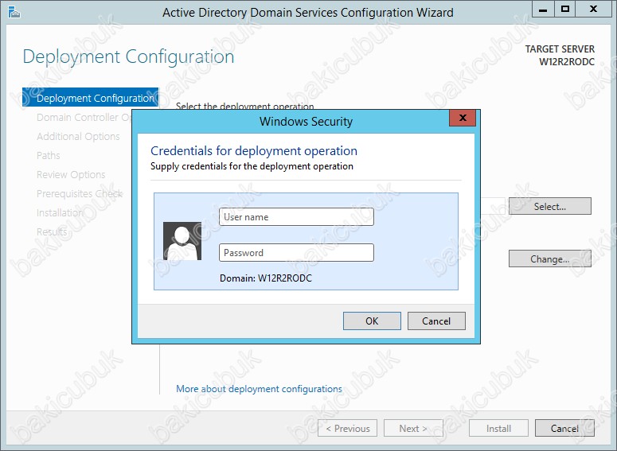
Task: Click the Change... button
Action: tap(549, 259)
